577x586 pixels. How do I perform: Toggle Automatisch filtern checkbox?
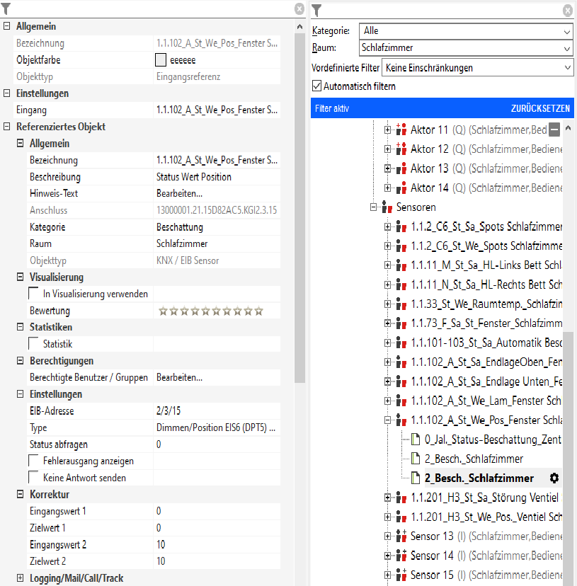click(x=316, y=86)
